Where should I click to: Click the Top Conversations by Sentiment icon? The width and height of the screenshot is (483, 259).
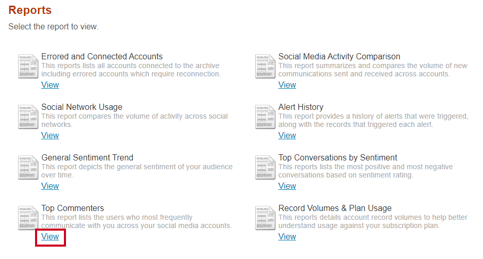click(265, 167)
